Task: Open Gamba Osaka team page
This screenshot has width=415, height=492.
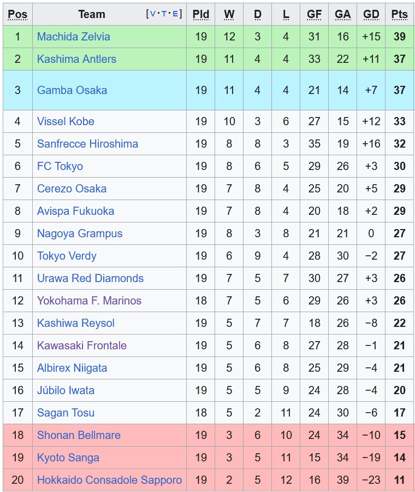Action: [x=72, y=90]
